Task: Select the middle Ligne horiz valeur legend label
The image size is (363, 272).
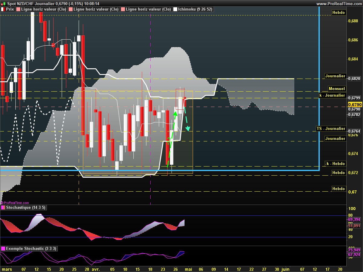Action: (96, 9)
